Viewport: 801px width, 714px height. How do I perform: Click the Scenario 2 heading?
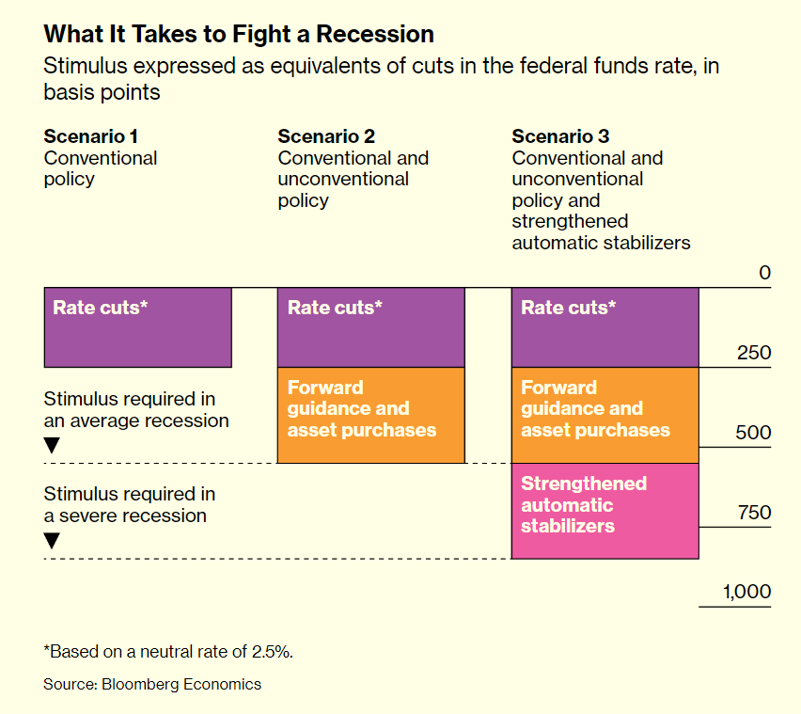(x=326, y=136)
